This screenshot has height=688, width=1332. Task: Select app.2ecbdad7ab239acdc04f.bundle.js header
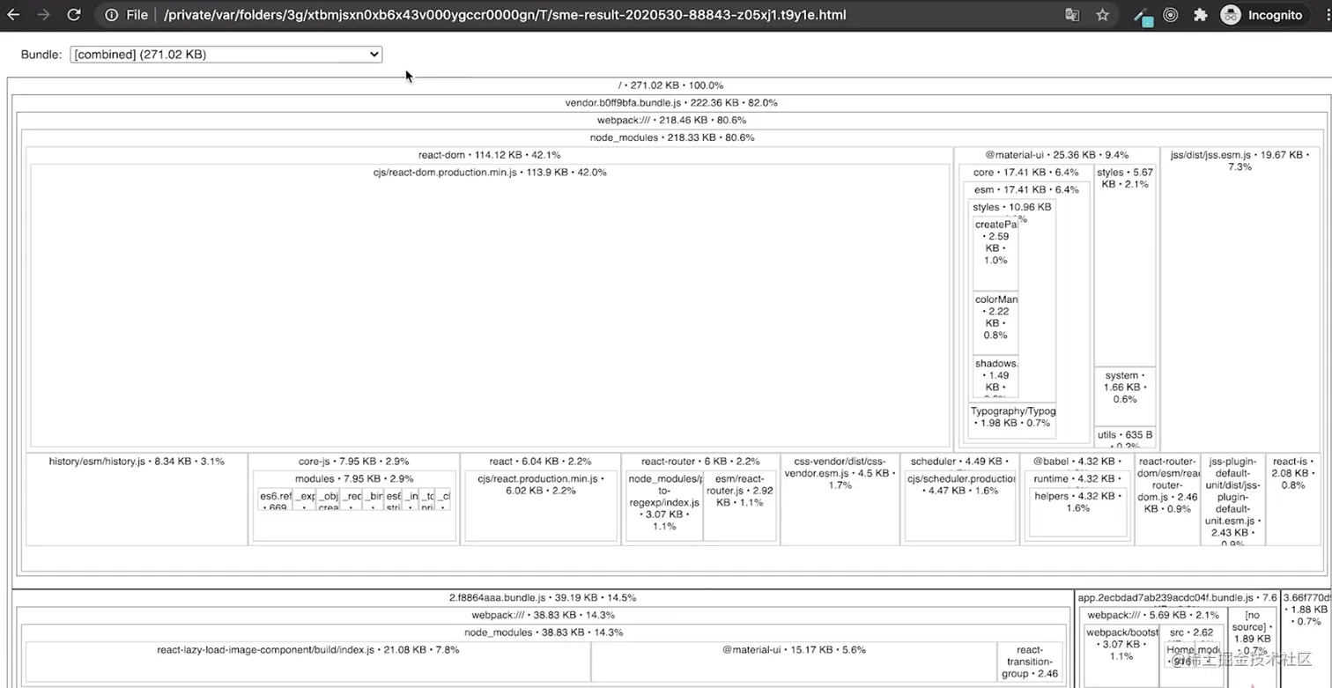coord(1177,598)
